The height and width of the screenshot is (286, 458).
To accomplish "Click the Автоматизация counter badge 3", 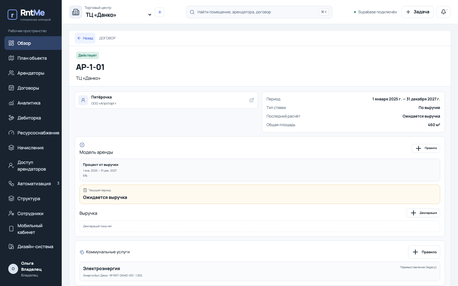I will 58,183.
